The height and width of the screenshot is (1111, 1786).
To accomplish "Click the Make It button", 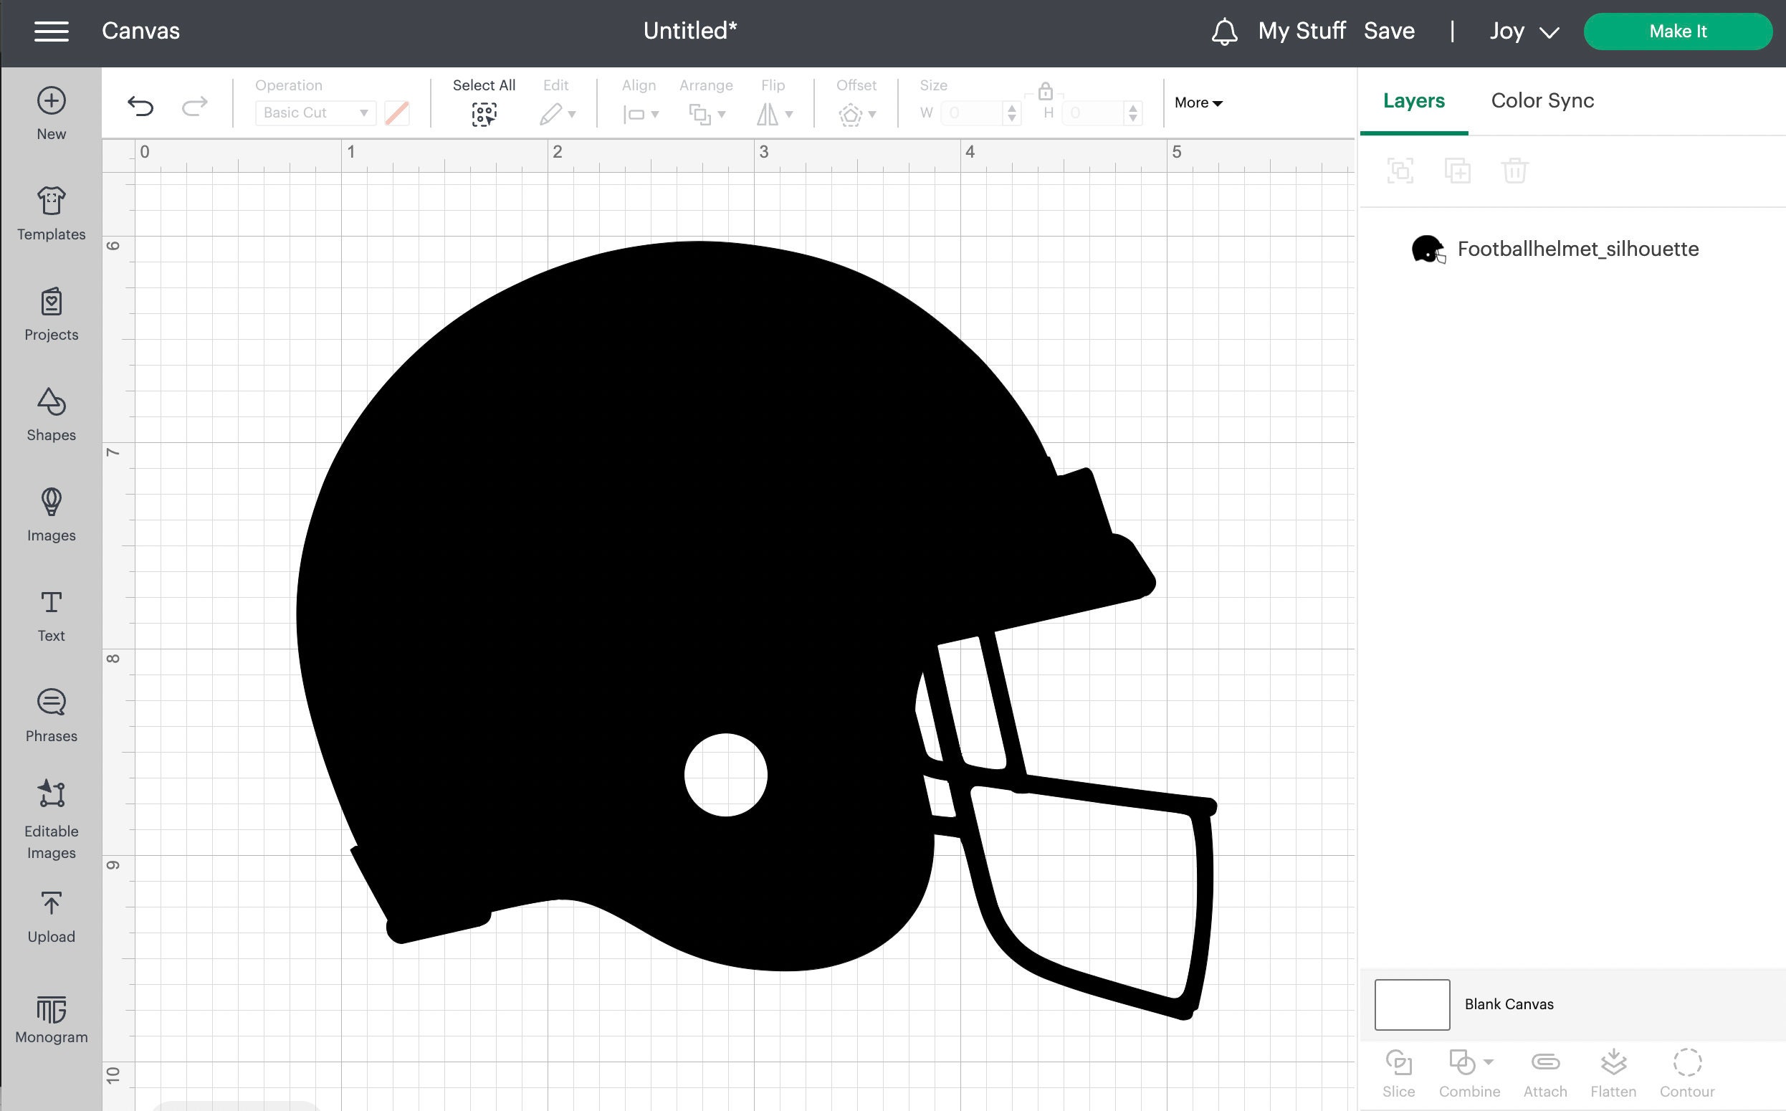I will click(x=1678, y=32).
